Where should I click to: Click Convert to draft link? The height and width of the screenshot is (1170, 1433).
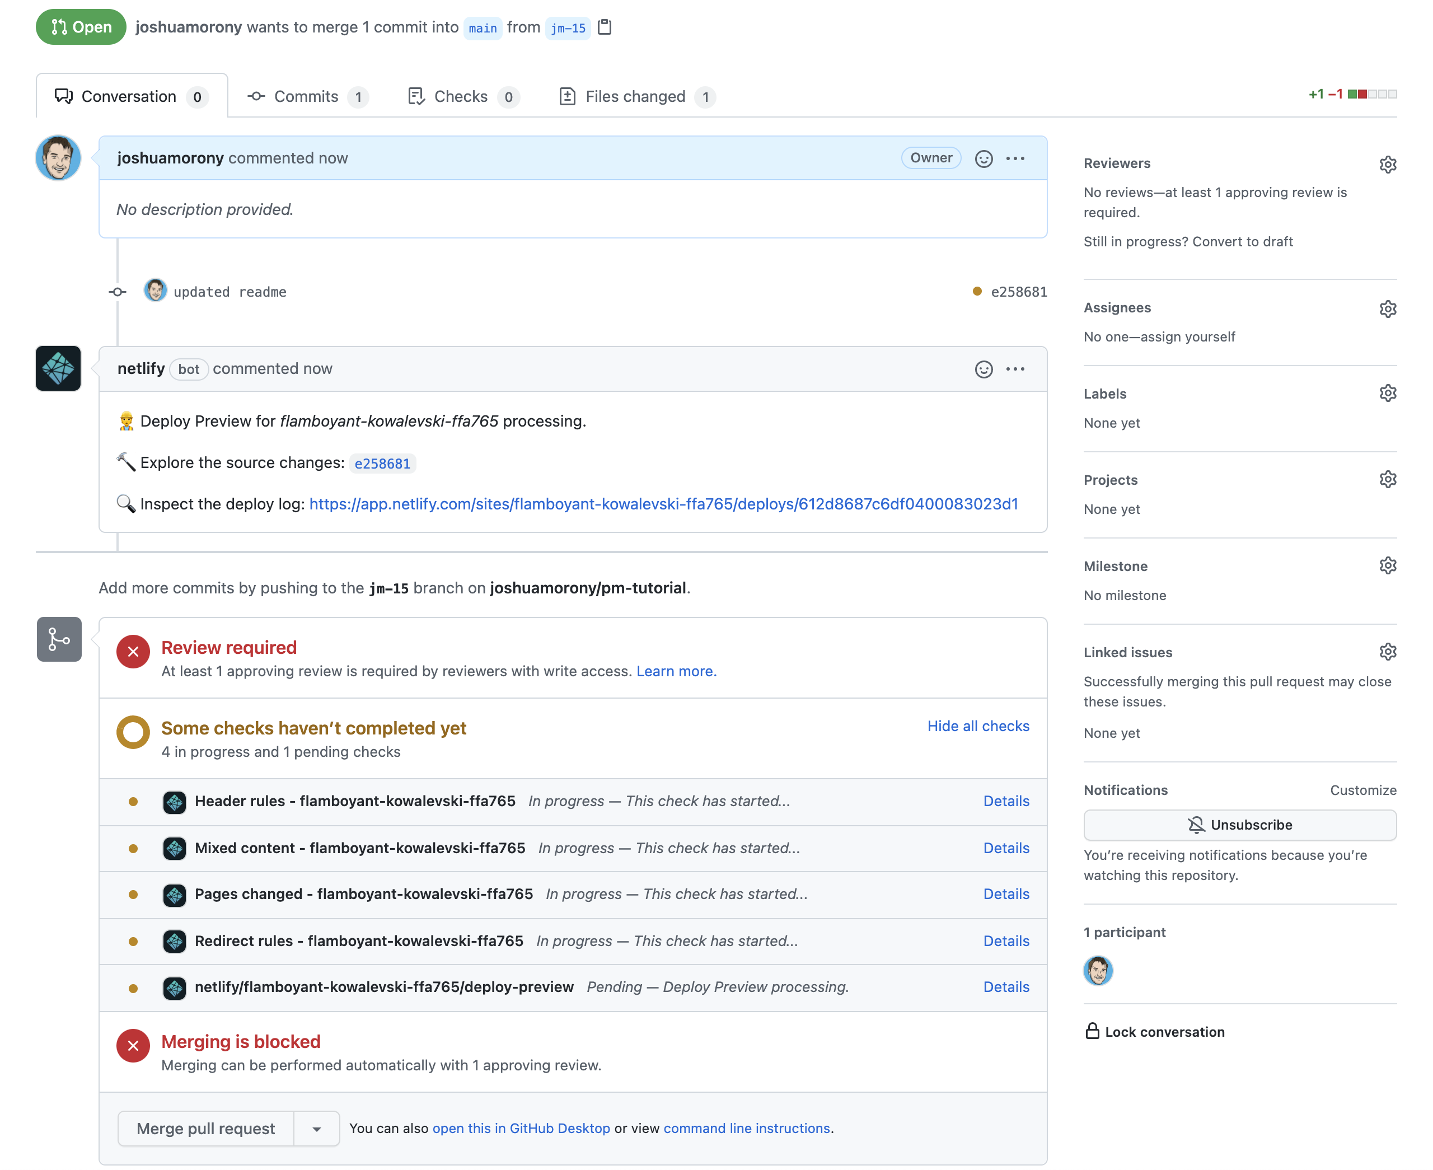pyautogui.click(x=1242, y=241)
